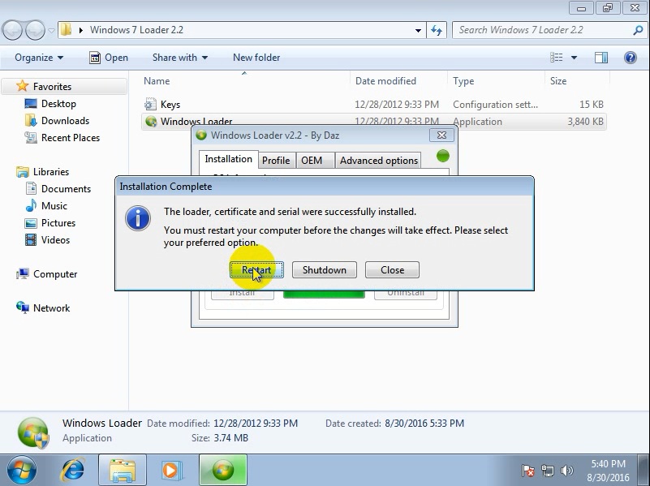Open Explorer help via question mark icon
Screen dimensions: 650x486
tap(630, 58)
